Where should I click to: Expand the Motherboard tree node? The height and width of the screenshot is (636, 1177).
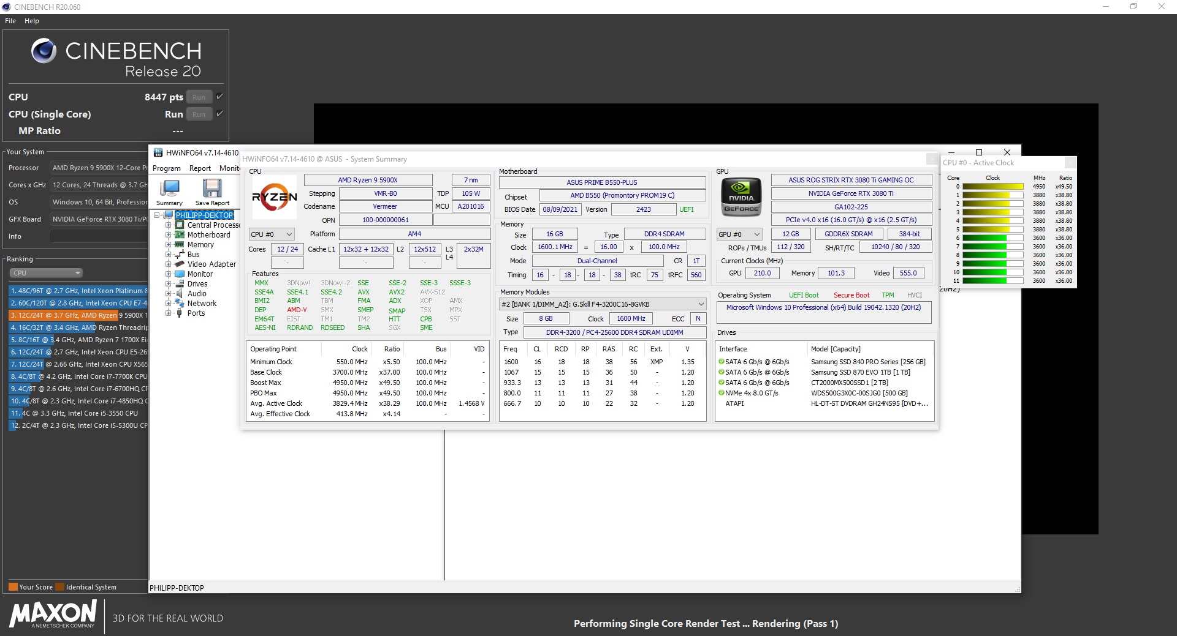click(168, 235)
